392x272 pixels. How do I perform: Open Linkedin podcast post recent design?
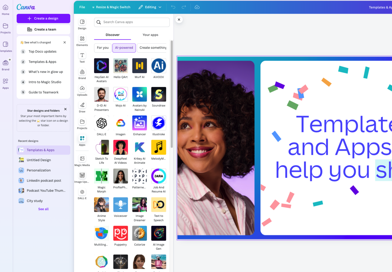click(44, 180)
